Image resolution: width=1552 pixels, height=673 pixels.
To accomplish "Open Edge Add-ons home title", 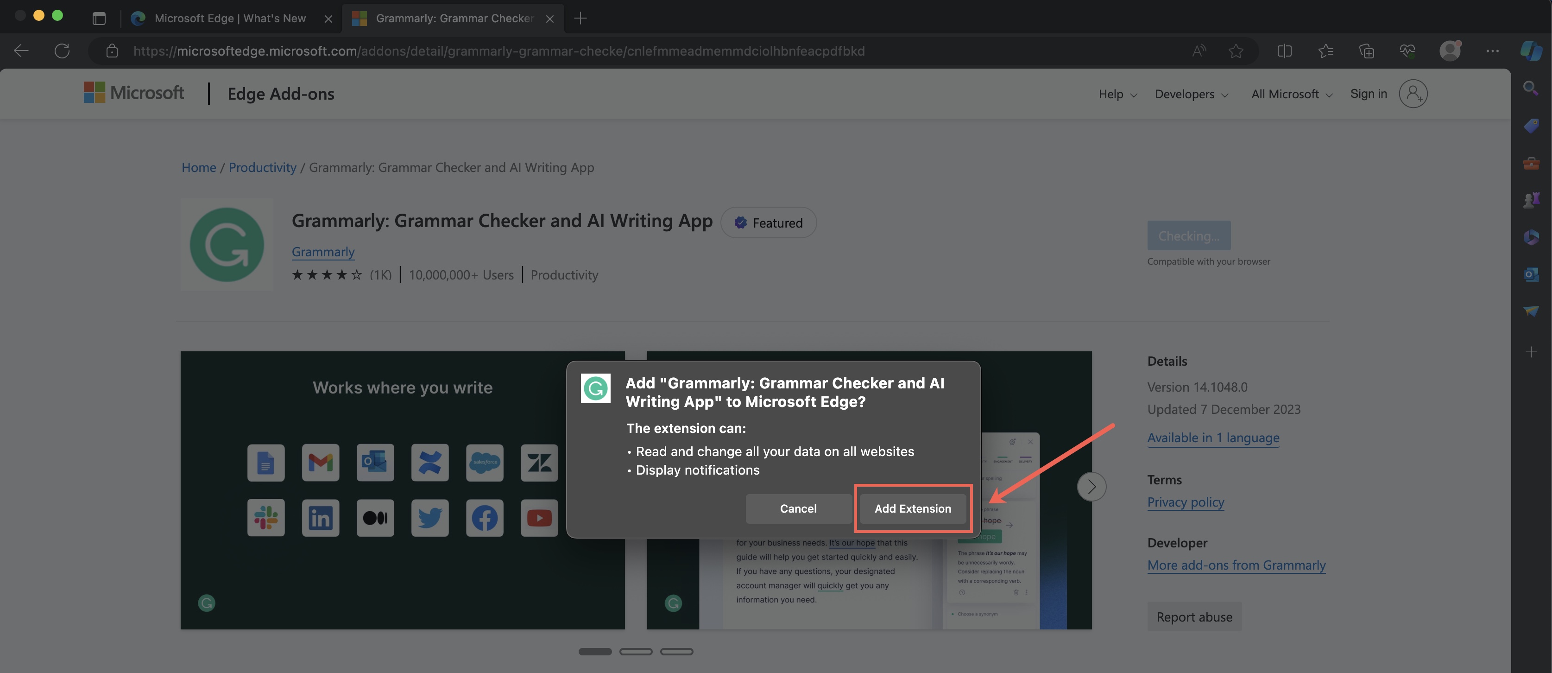I will pos(281,94).
